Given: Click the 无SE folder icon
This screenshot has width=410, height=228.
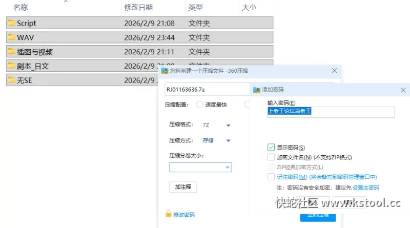Looking at the screenshot, I should click(x=11, y=80).
